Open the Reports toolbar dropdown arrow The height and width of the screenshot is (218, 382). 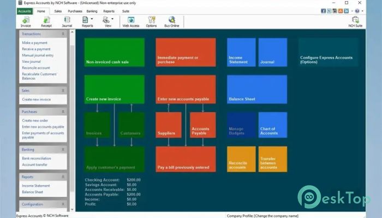[92, 19]
